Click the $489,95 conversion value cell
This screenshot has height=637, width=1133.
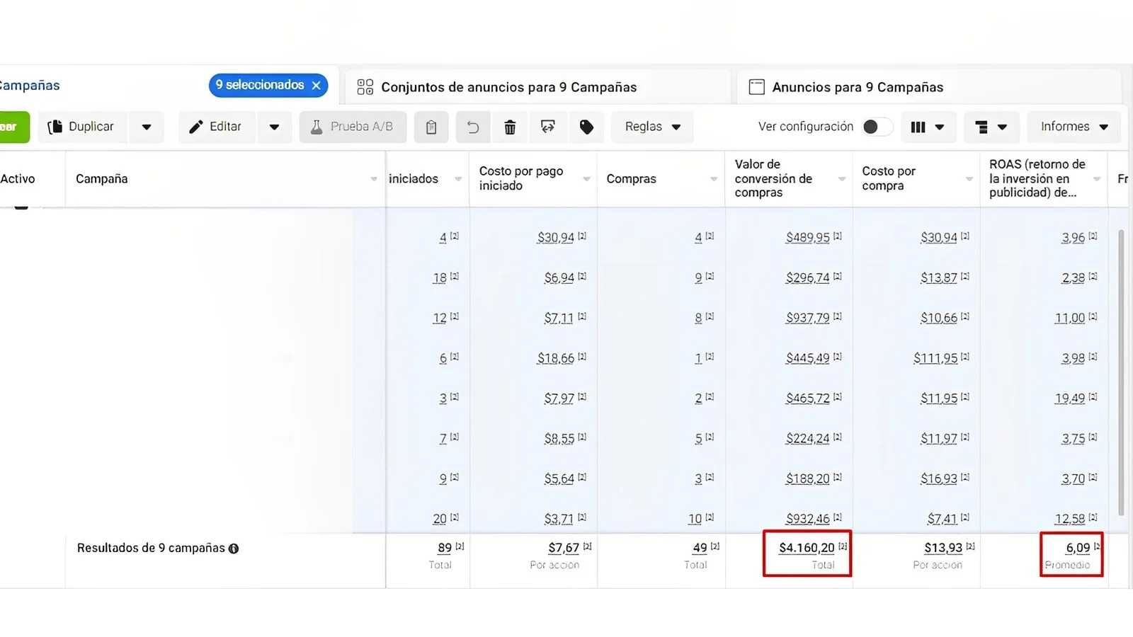(807, 238)
